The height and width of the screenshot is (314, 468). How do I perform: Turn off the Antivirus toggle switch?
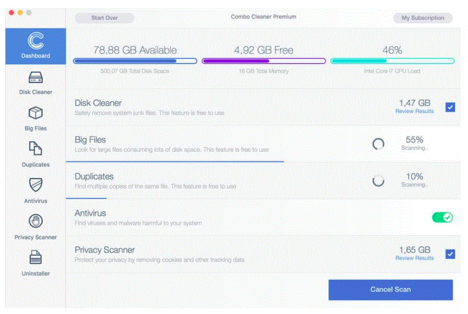click(x=442, y=218)
